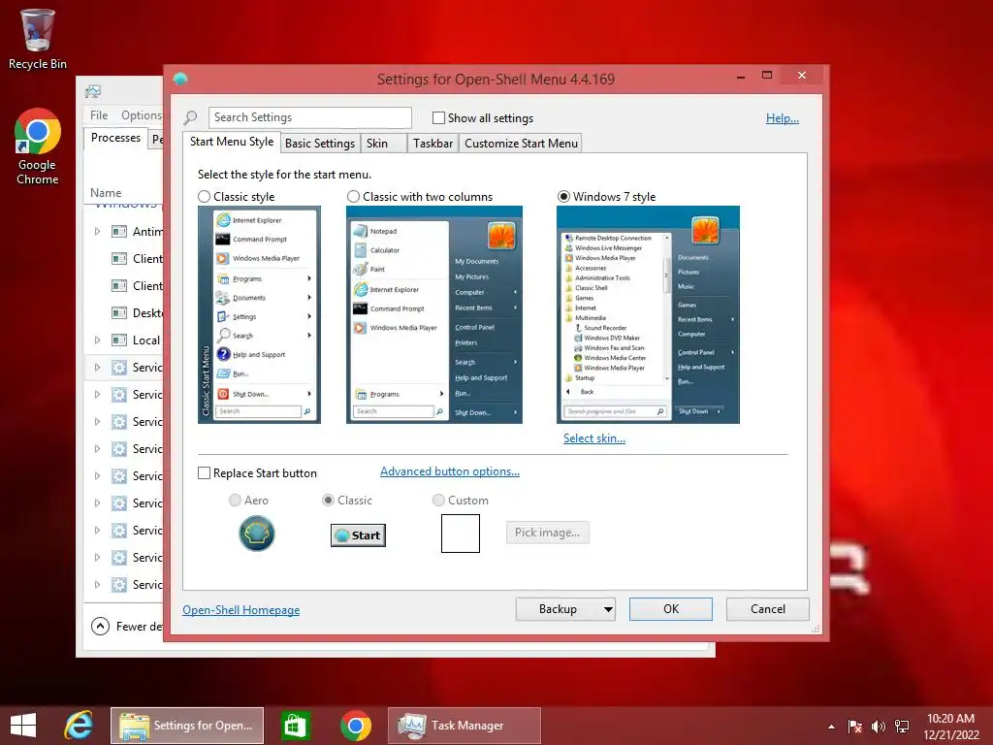Image resolution: width=993 pixels, height=745 pixels.
Task: Click the Action Center flag tray icon
Action: 855,726
